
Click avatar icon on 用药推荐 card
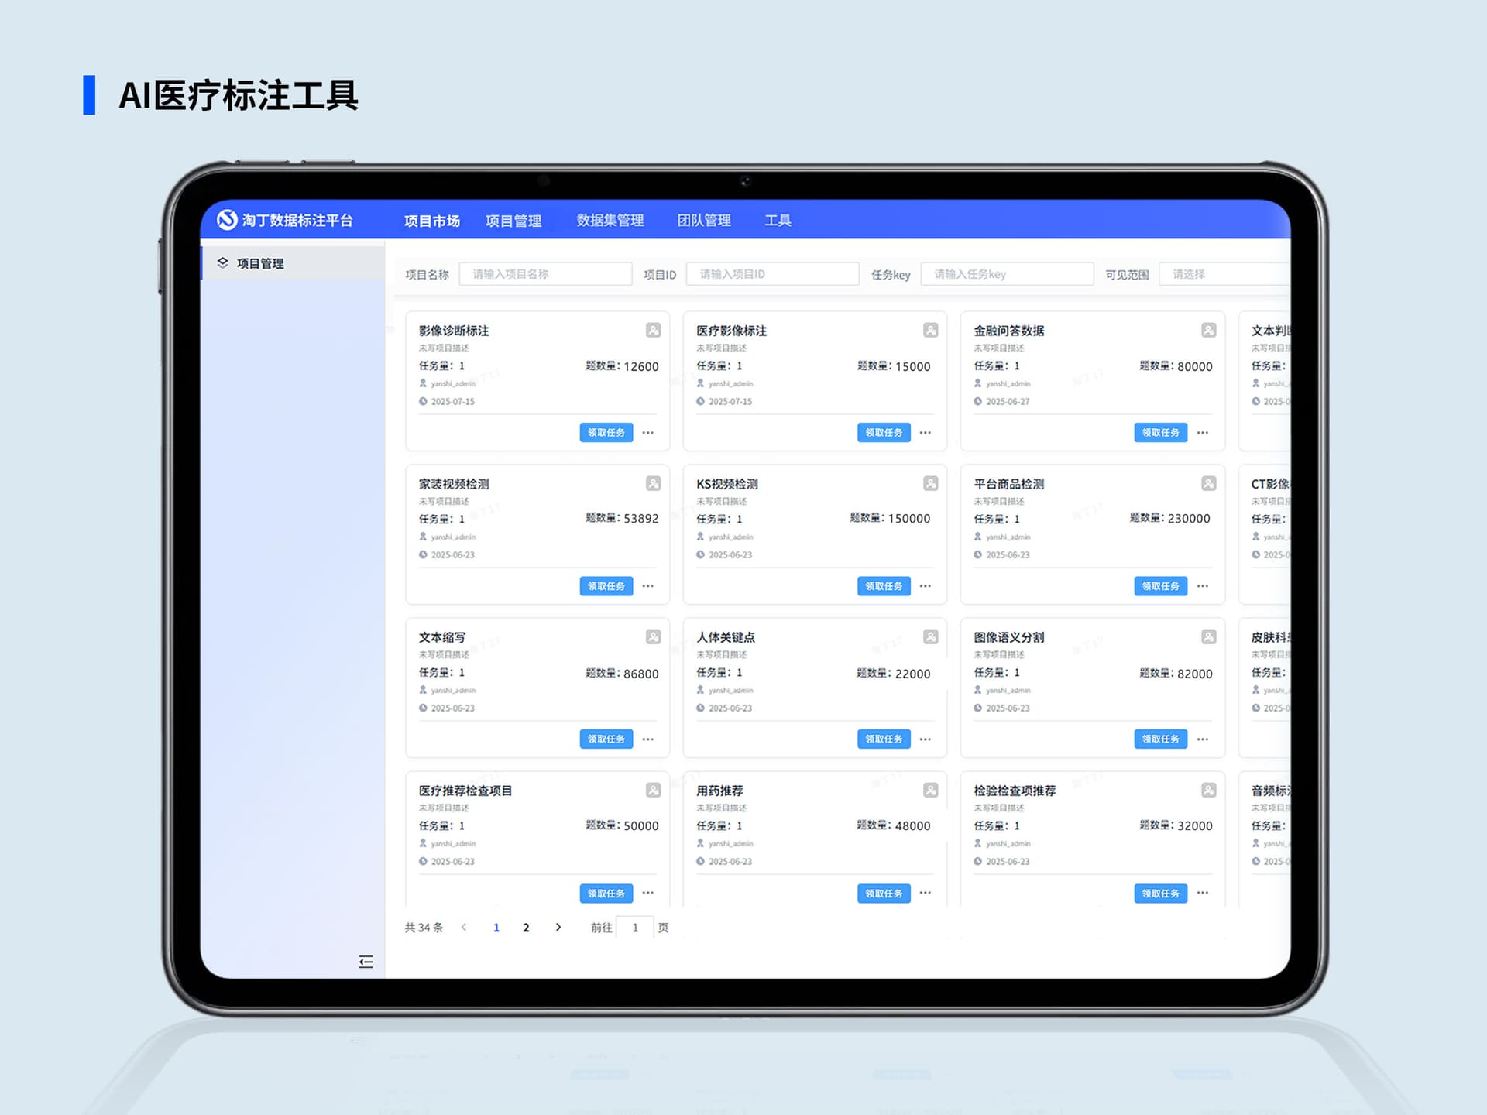click(x=930, y=791)
